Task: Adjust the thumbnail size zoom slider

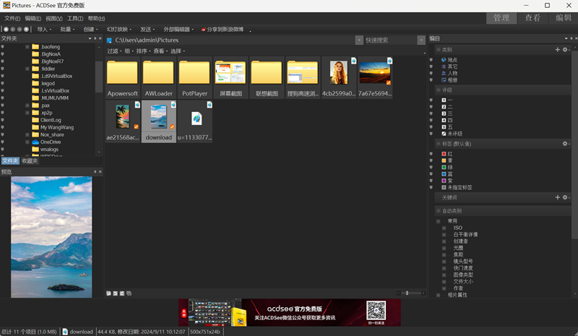Action: pyautogui.click(x=407, y=293)
